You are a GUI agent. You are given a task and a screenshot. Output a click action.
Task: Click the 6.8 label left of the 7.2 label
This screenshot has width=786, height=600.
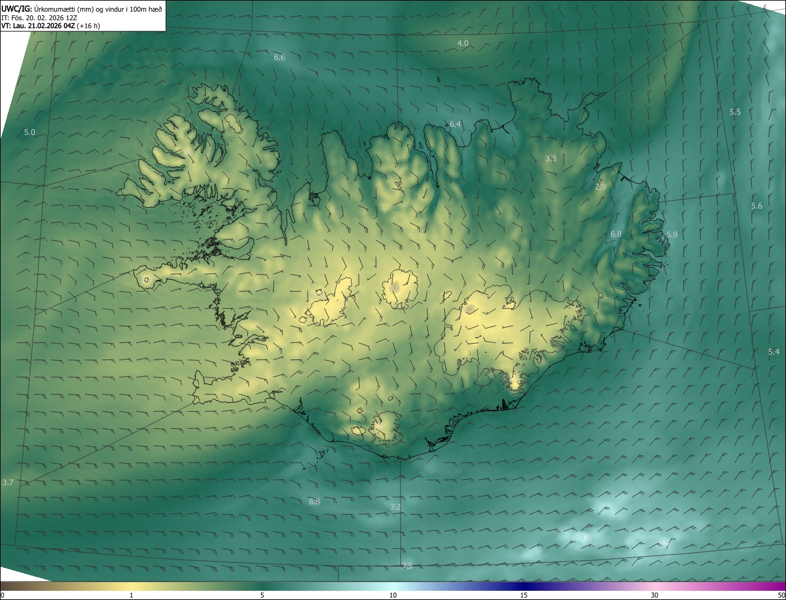point(314,501)
